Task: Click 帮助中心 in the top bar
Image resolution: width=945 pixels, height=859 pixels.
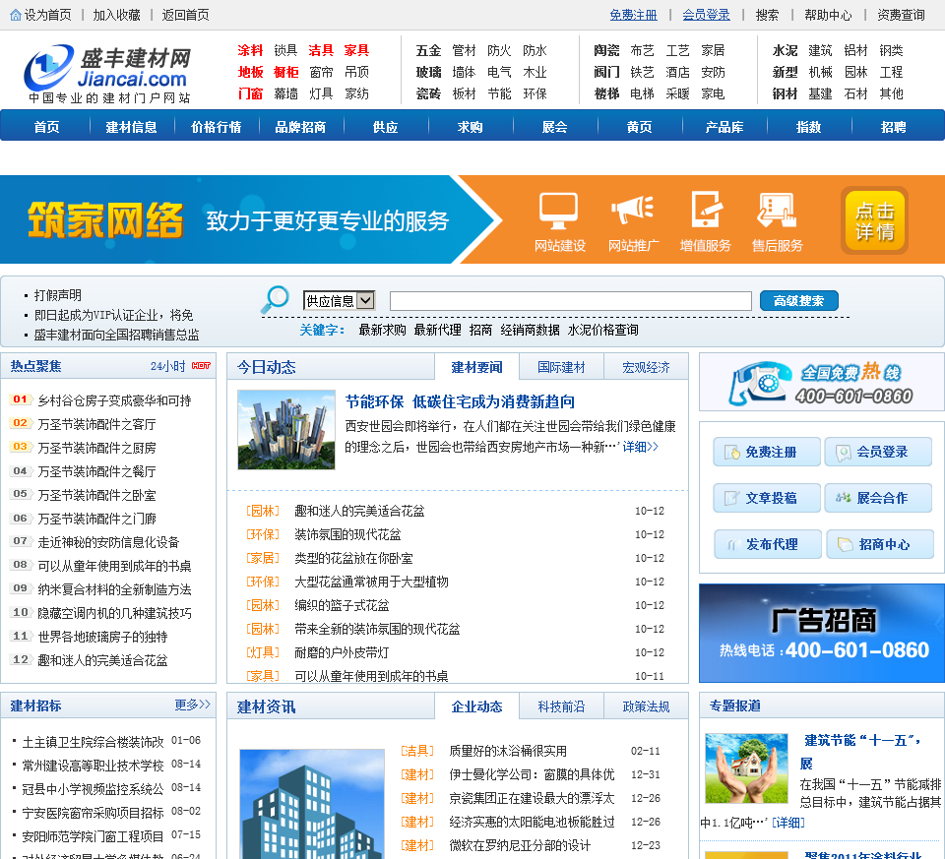Action: 828,15
